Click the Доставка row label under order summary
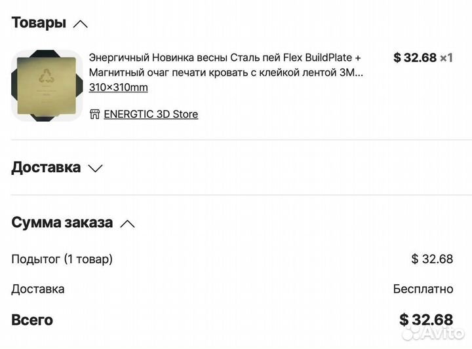472x349 pixels. [38, 289]
